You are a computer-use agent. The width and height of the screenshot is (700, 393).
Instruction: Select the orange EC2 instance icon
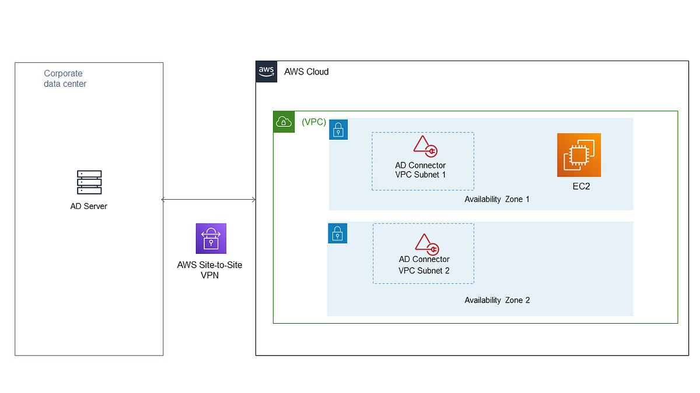(x=579, y=155)
